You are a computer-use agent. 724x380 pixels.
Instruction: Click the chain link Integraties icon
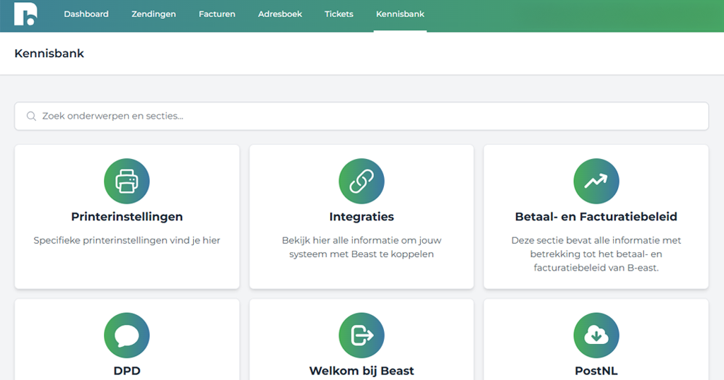click(x=361, y=182)
